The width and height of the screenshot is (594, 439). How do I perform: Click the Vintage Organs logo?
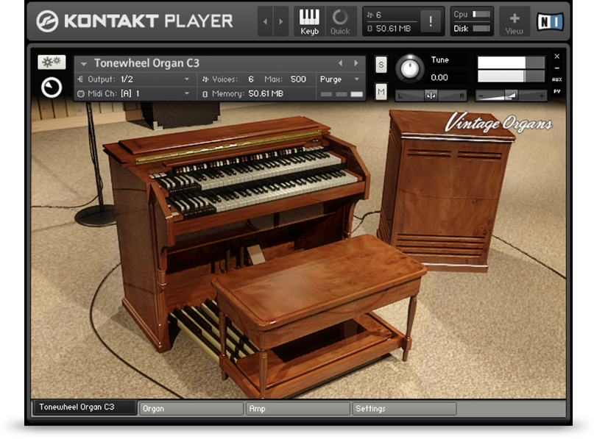(x=498, y=123)
